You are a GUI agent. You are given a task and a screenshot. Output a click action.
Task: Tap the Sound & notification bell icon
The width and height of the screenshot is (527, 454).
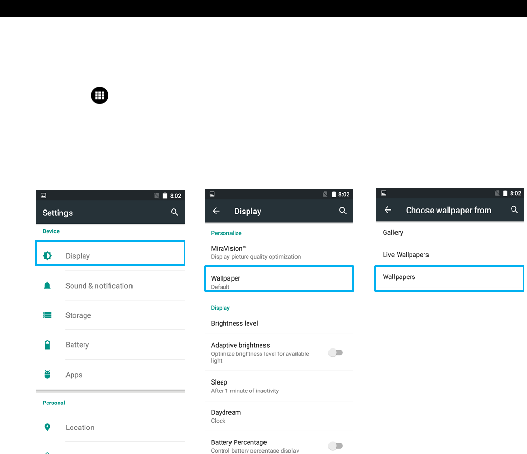(x=47, y=286)
